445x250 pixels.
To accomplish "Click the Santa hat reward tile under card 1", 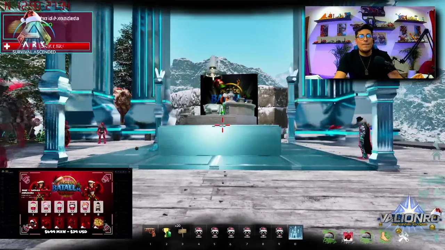I will pos(33,223).
